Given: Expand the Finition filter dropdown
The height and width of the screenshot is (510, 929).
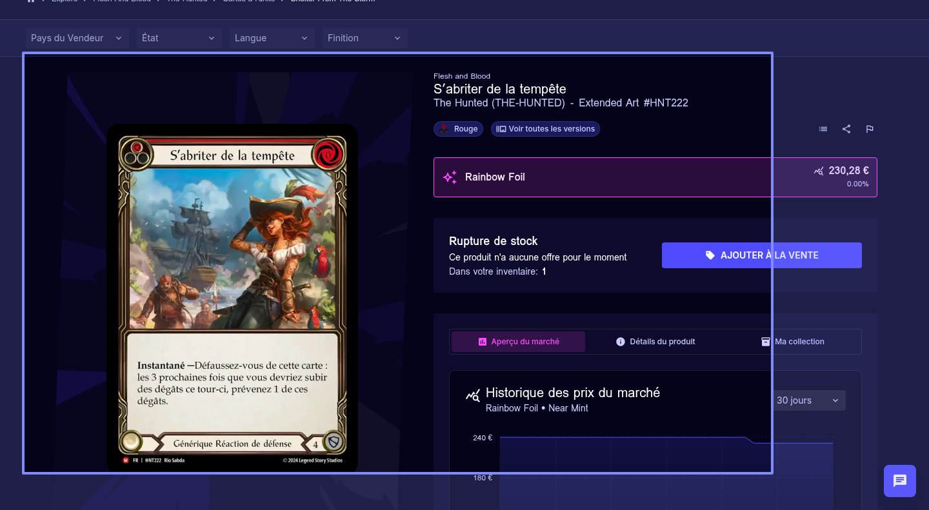Looking at the screenshot, I should [365, 38].
